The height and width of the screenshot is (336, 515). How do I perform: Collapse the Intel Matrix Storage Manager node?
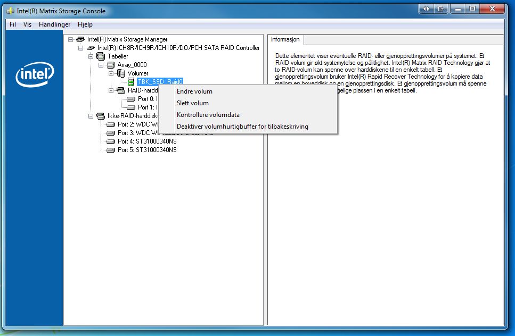click(70, 40)
